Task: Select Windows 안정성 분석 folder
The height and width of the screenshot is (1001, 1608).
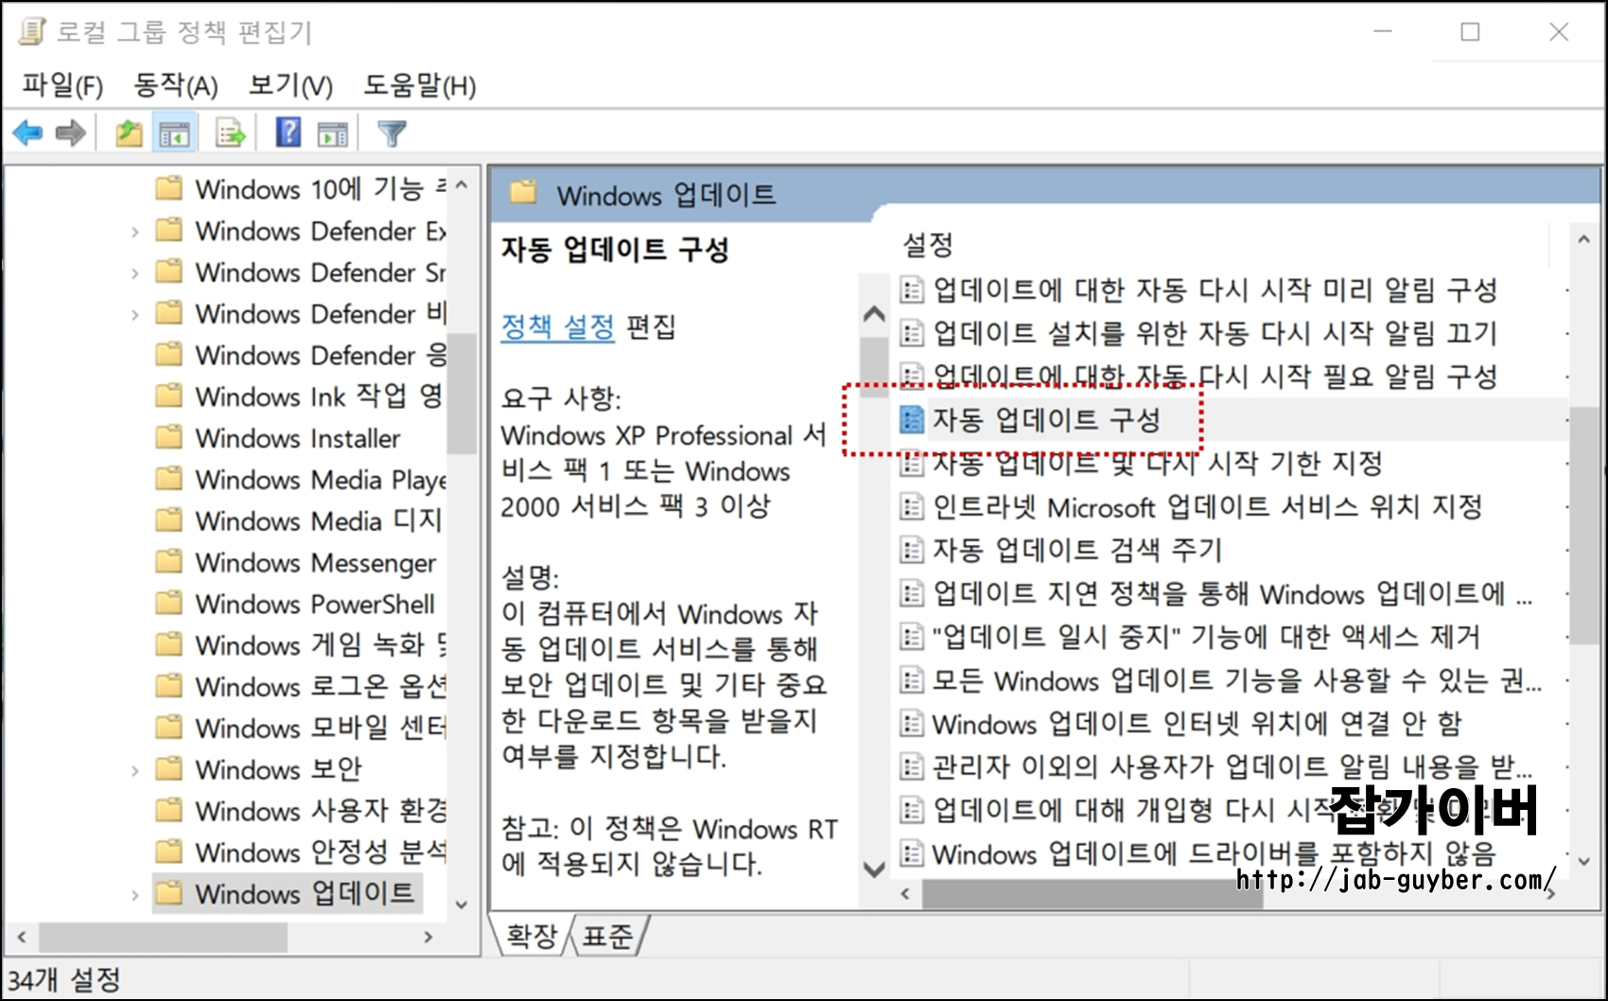Action: tap(300, 852)
